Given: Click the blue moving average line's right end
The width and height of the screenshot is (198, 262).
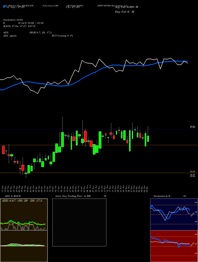Looking at the screenshot, I should point(187,61).
